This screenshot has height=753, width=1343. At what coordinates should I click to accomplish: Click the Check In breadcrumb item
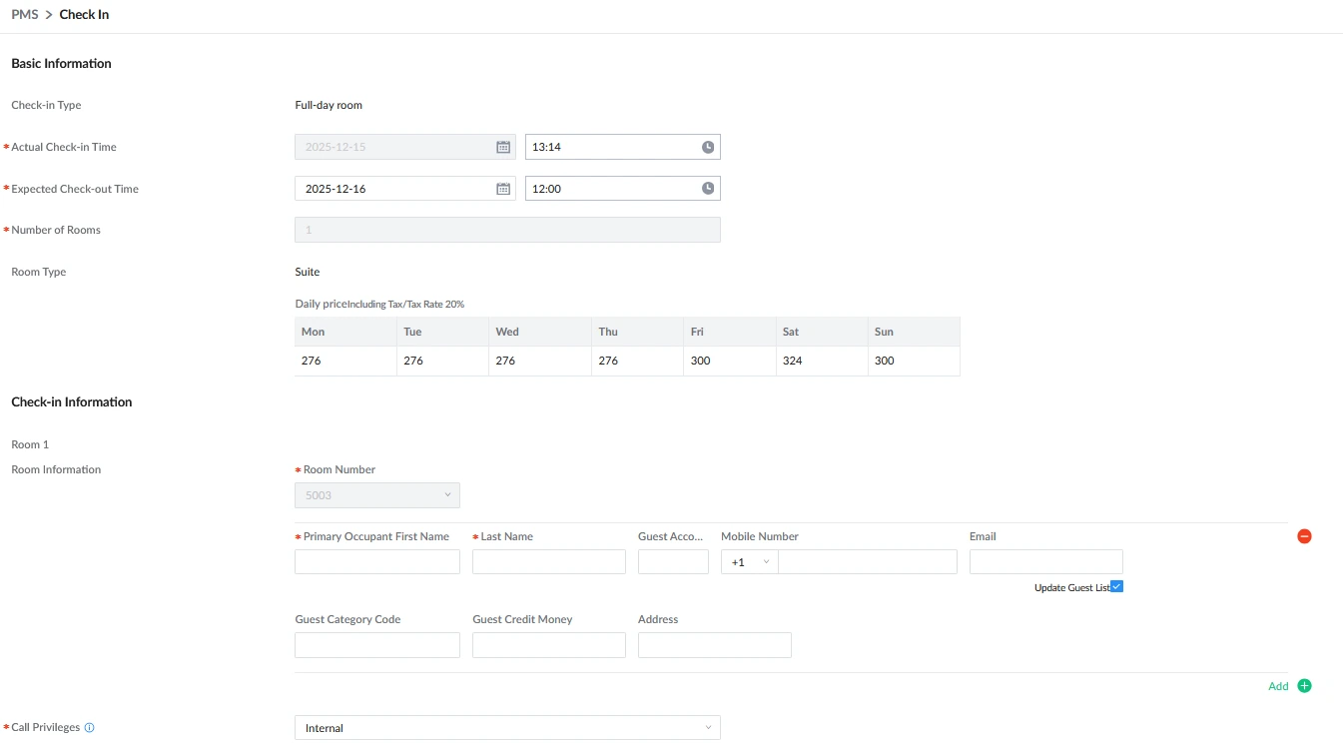84,14
